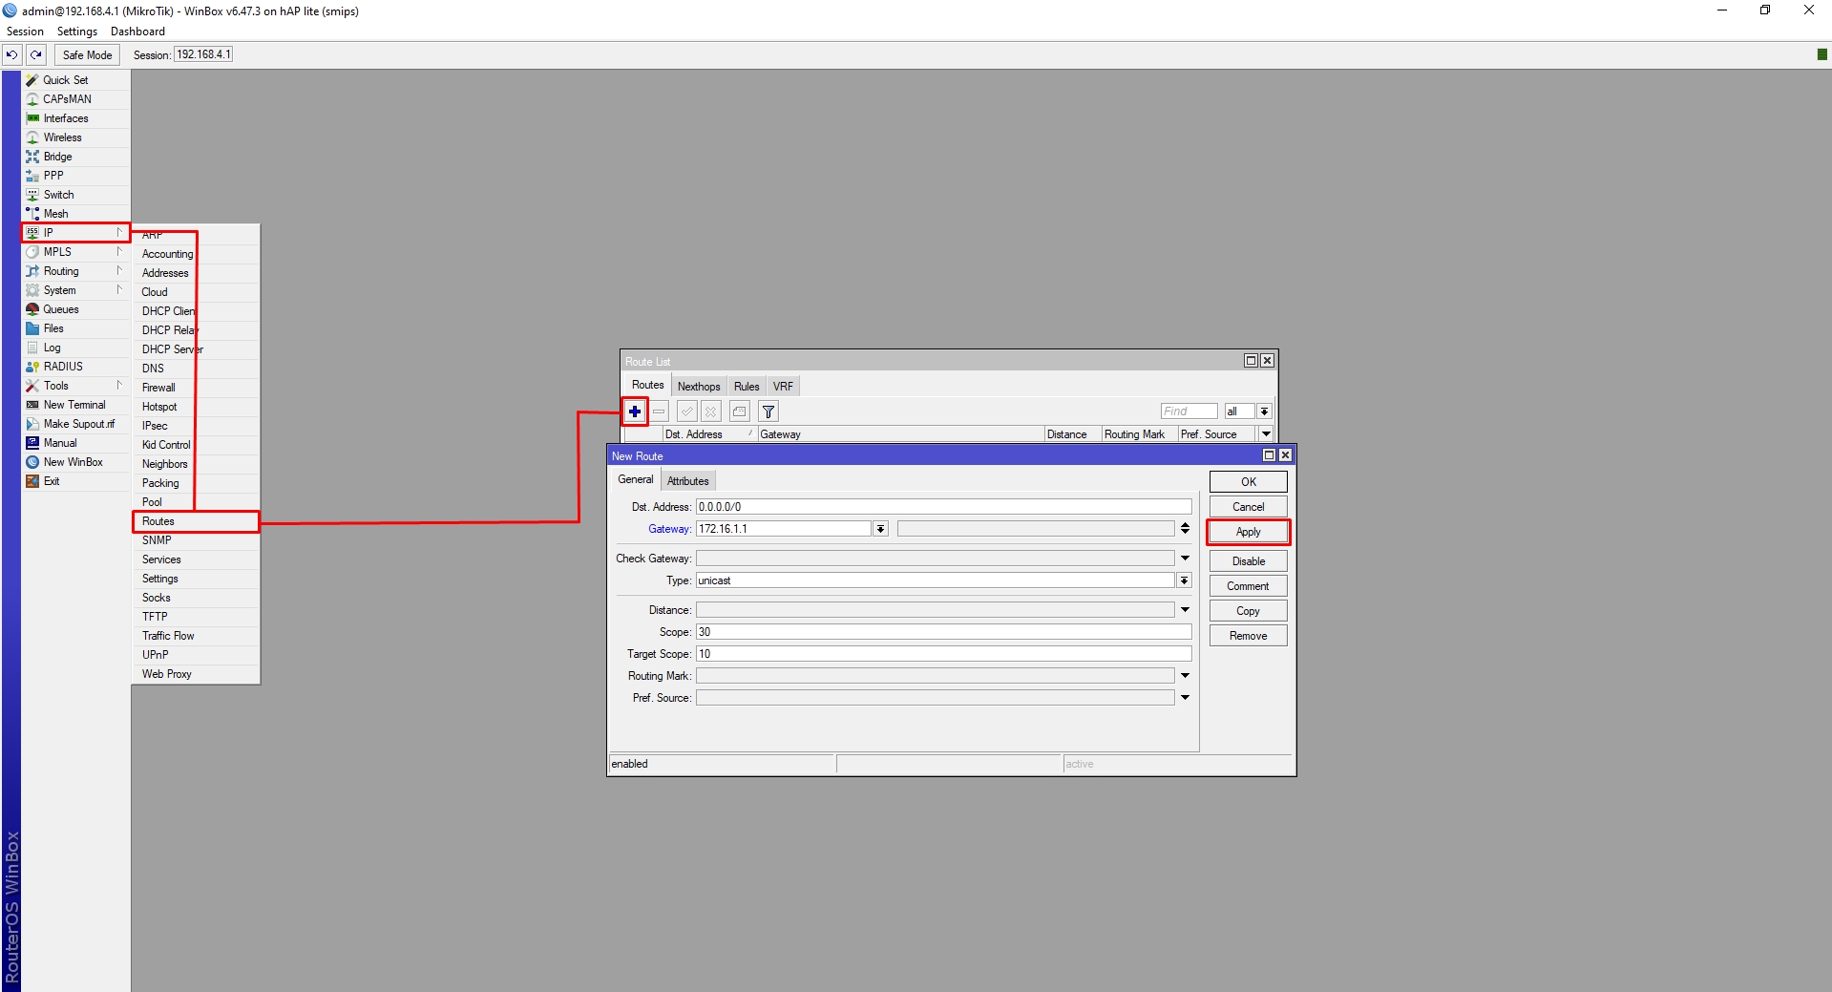
Task: Select DNS in the IP submenu
Action: tap(196, 369)
